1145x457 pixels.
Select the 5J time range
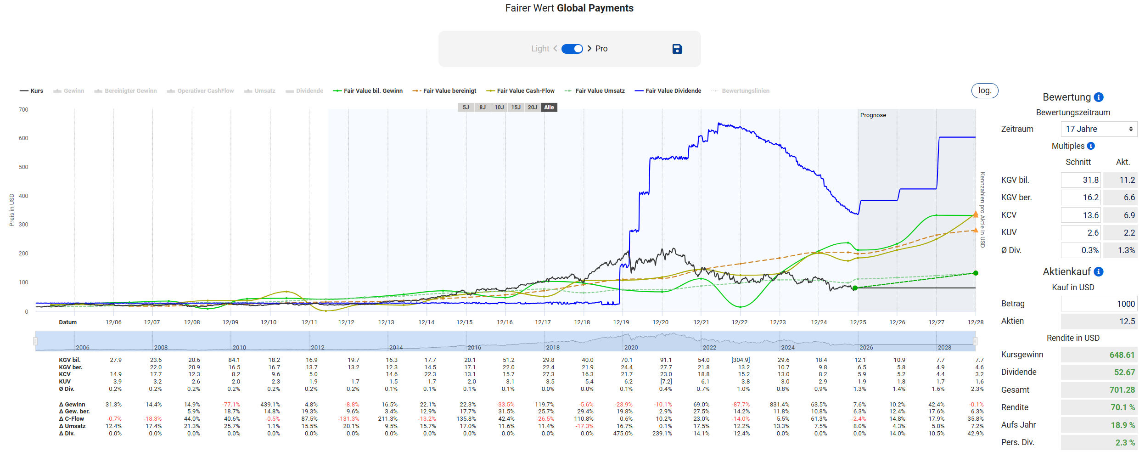(x=466, y=107)
